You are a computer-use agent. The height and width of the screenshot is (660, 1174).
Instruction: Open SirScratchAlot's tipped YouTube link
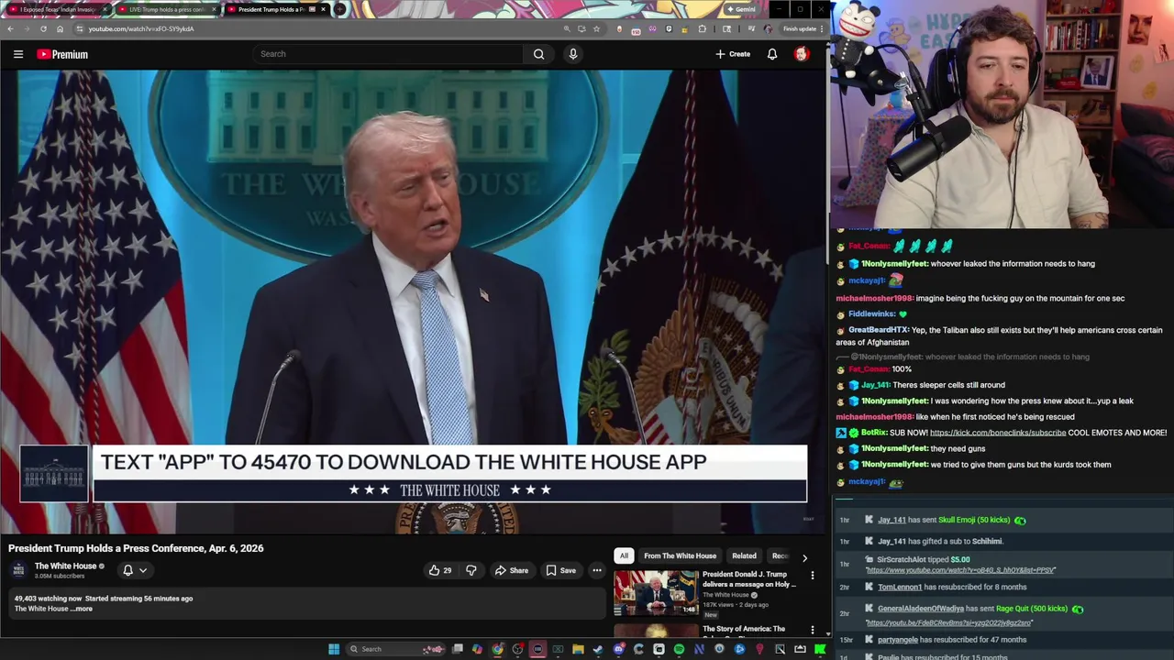tap(960, 570)
